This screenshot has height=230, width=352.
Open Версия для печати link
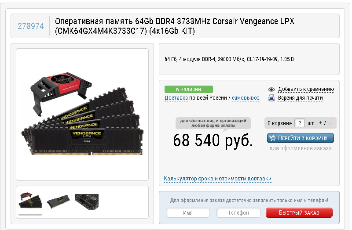[301, 98]
